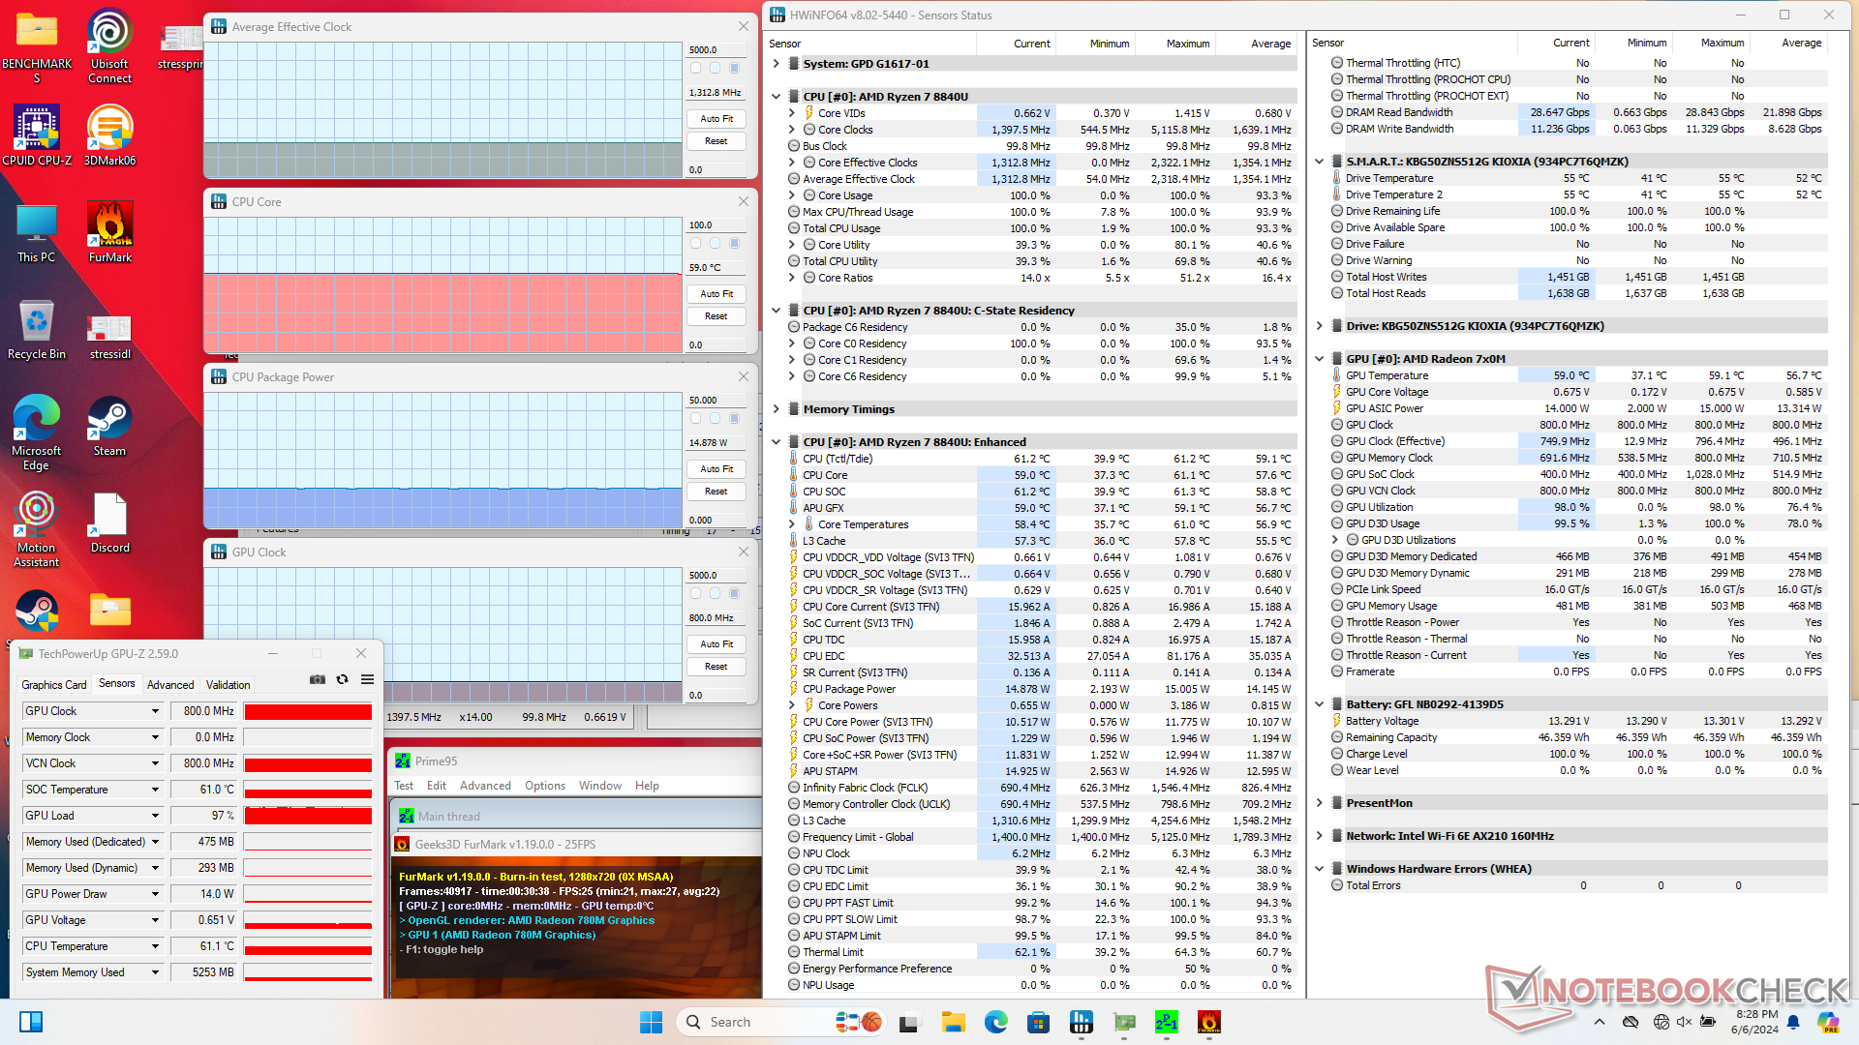Image resolution: width=1859 pixels, height=1045 pixels.
Task: Click the GPU-Z refresh icon
Action: (x=342, y=679)
